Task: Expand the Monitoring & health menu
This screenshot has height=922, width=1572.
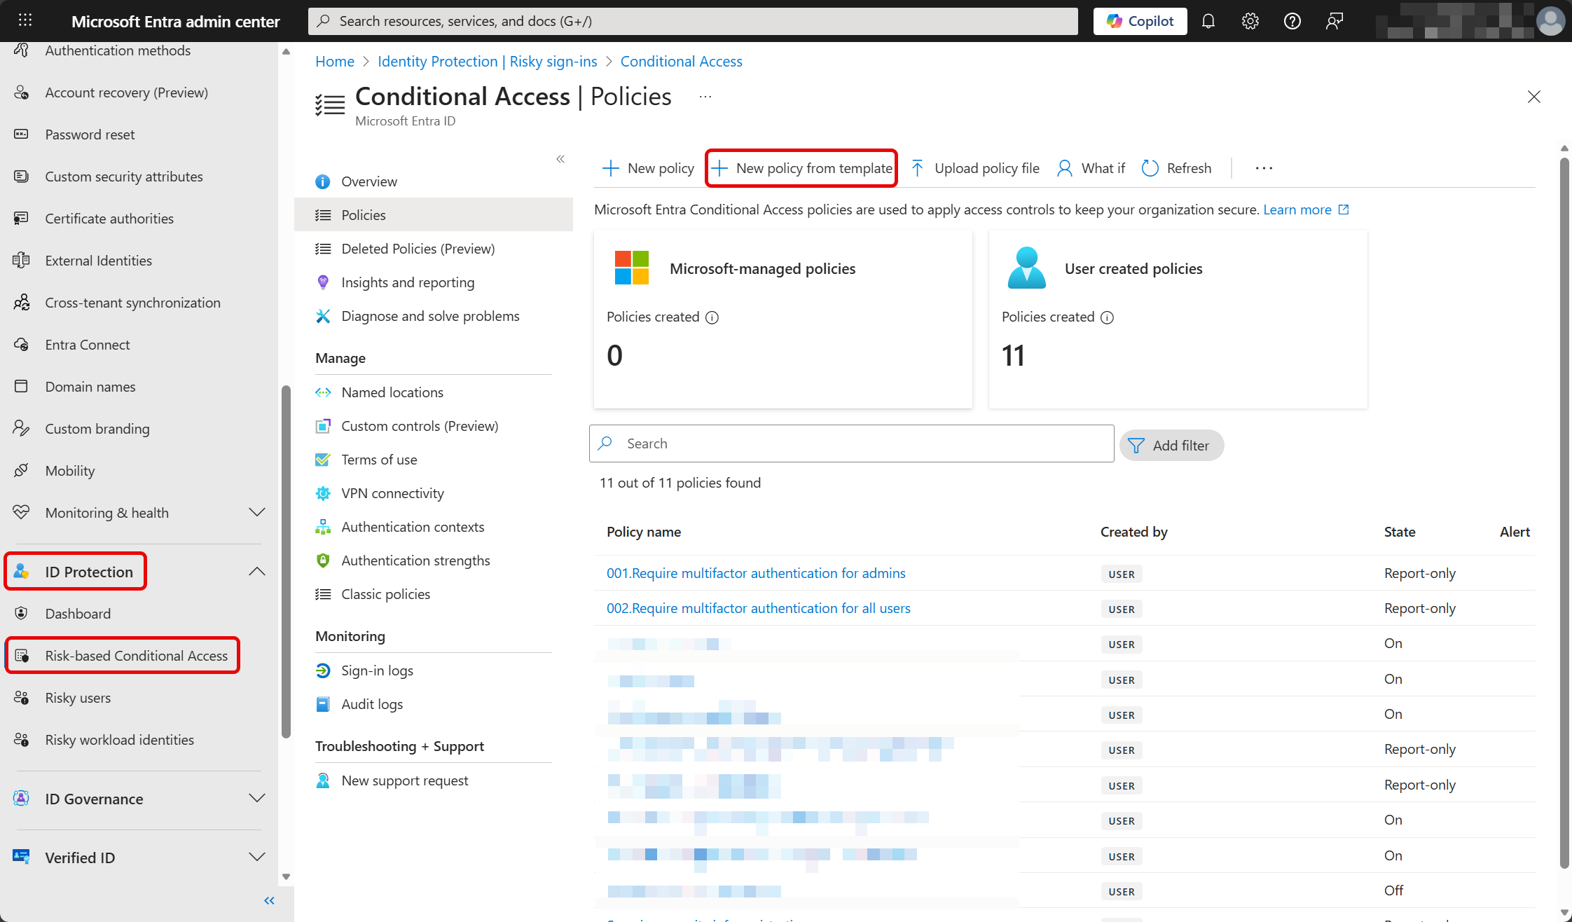Action: 257,513
